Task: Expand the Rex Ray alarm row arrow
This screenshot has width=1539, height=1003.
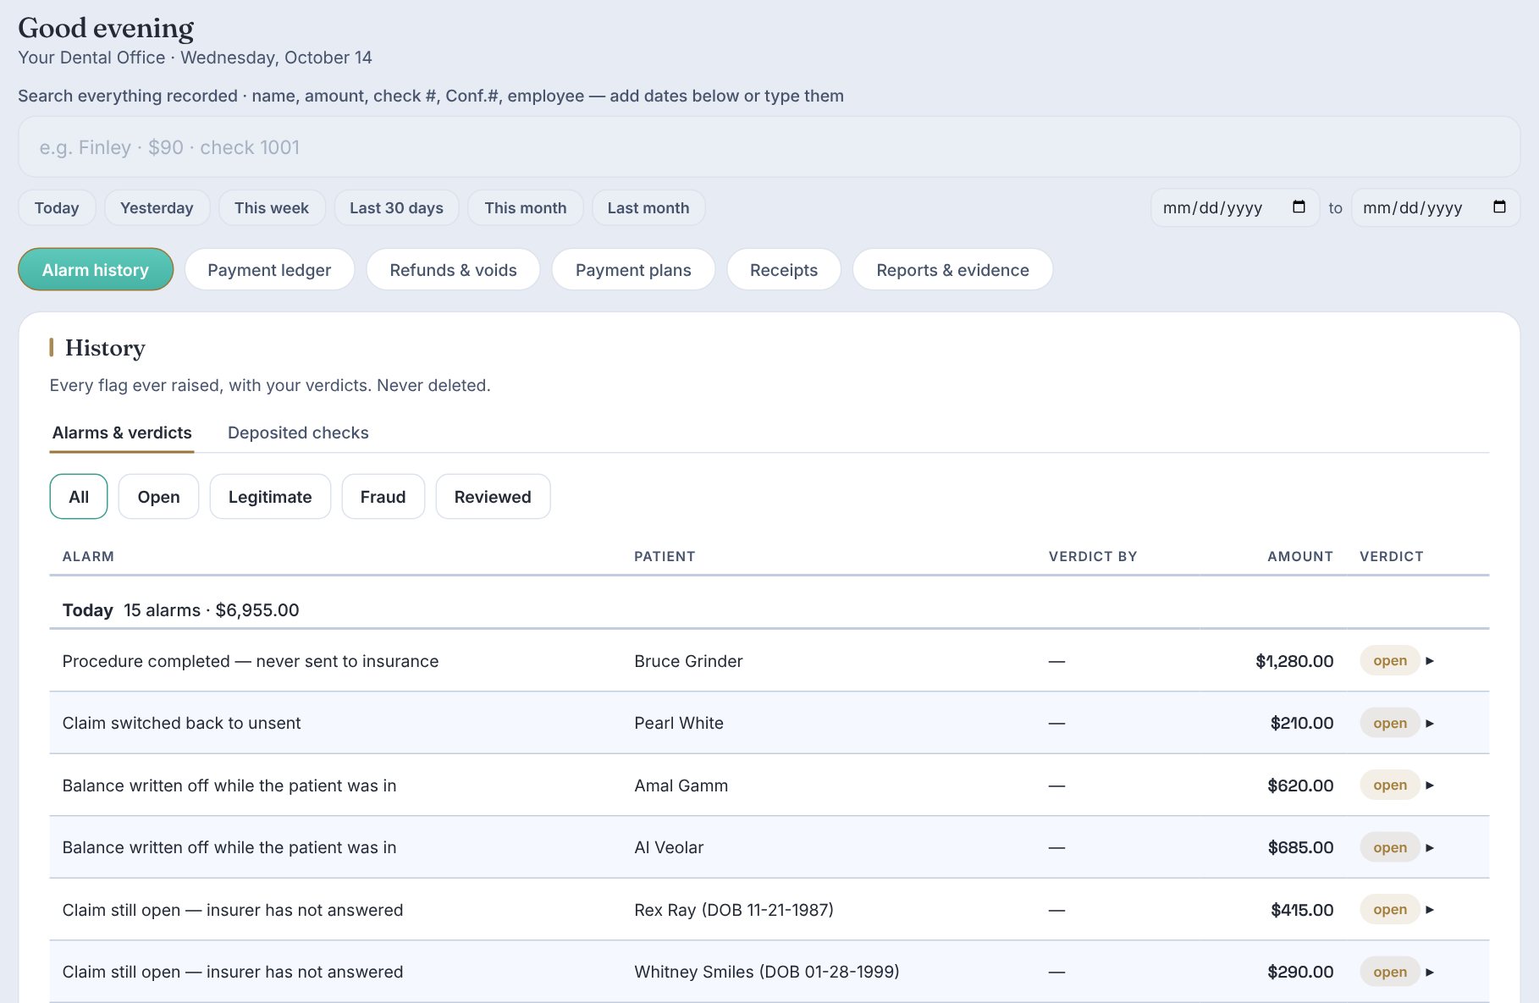Action: click(x=1430, y=910)
